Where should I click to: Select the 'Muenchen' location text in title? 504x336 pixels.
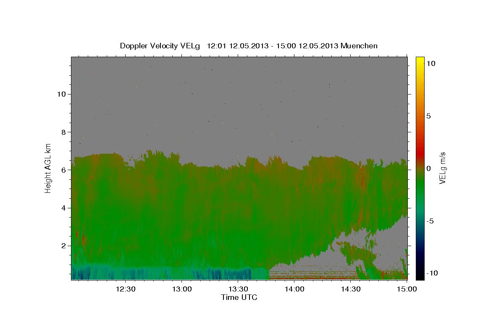click(360, 46)
